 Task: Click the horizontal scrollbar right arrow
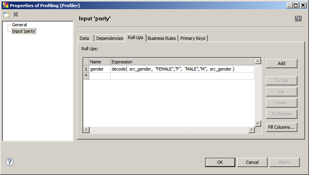[251, 130]
